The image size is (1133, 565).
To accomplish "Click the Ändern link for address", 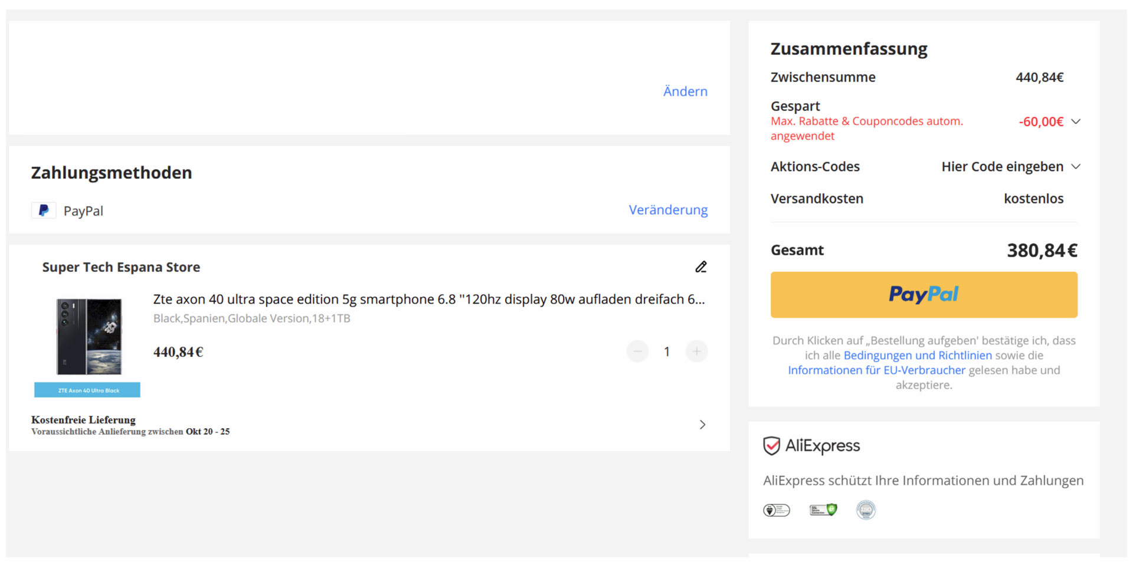I will point(685,91).
